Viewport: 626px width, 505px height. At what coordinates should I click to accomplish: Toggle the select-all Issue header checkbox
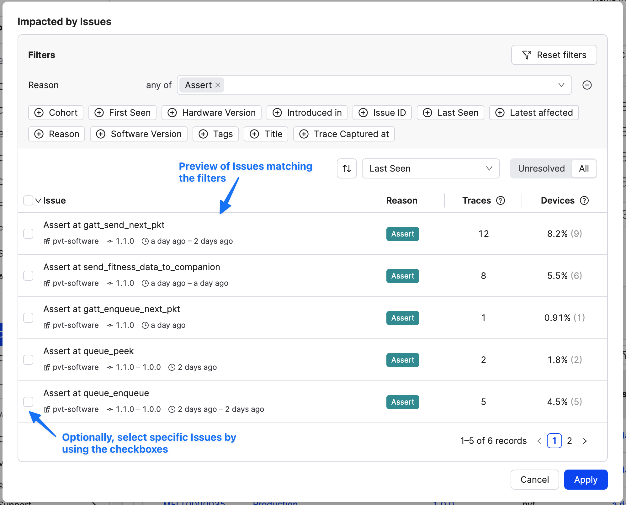click(28, 200)
